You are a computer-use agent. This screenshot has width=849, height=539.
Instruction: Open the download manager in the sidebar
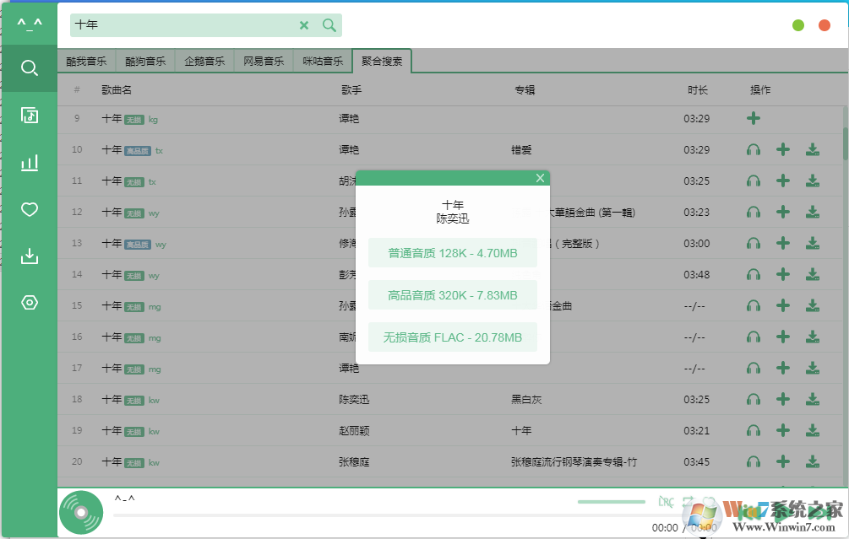click(30, 255)
